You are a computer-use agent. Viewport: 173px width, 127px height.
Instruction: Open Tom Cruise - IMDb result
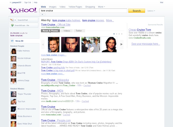tap(52, 91)
